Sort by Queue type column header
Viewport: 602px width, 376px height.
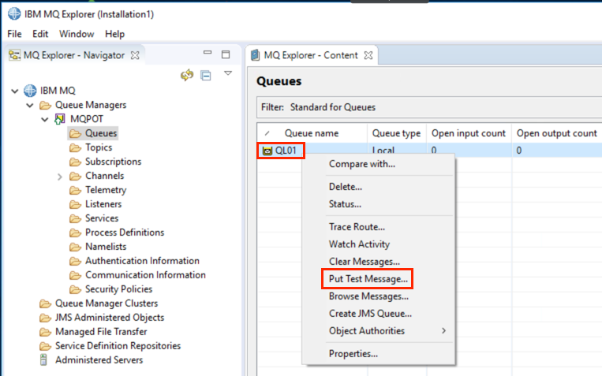(397, 133)
